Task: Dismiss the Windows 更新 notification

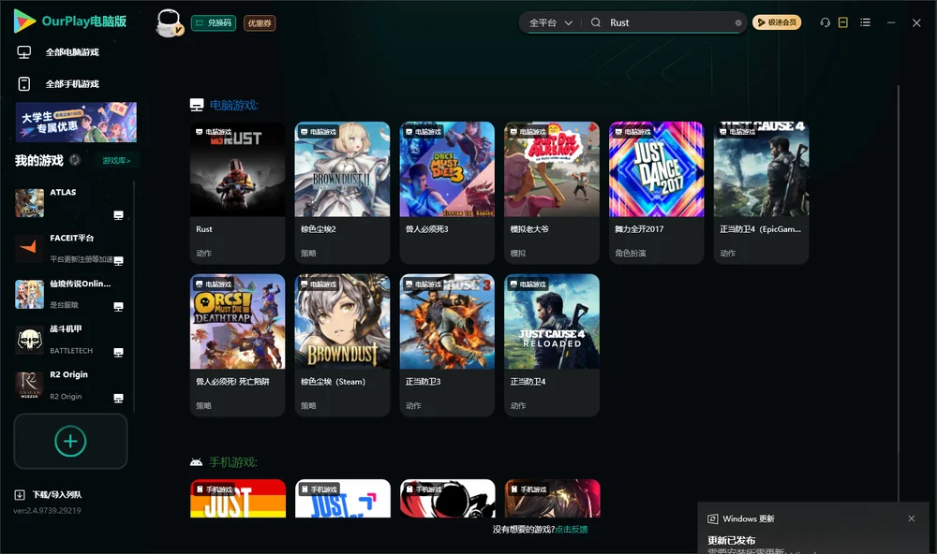Action: (x=912, y=518)
